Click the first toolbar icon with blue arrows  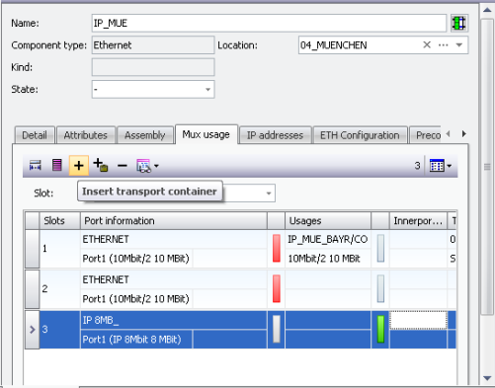36,165
